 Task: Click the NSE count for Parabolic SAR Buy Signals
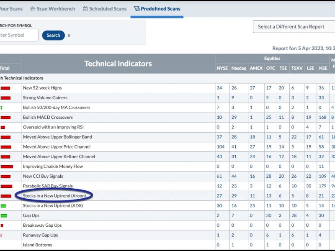click(x=322, y=186)
